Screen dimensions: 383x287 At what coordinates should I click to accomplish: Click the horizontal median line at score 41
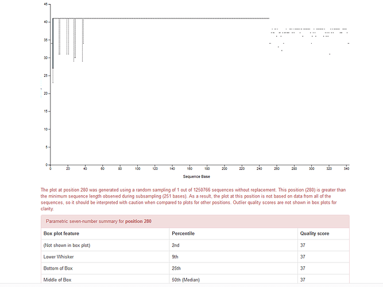point(161,18)
